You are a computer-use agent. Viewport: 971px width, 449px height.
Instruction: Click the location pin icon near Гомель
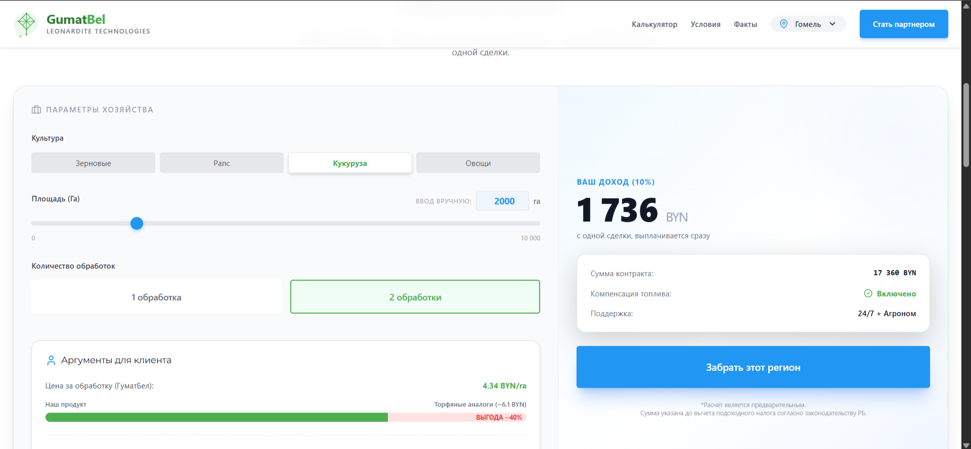[x=783, y=24]
